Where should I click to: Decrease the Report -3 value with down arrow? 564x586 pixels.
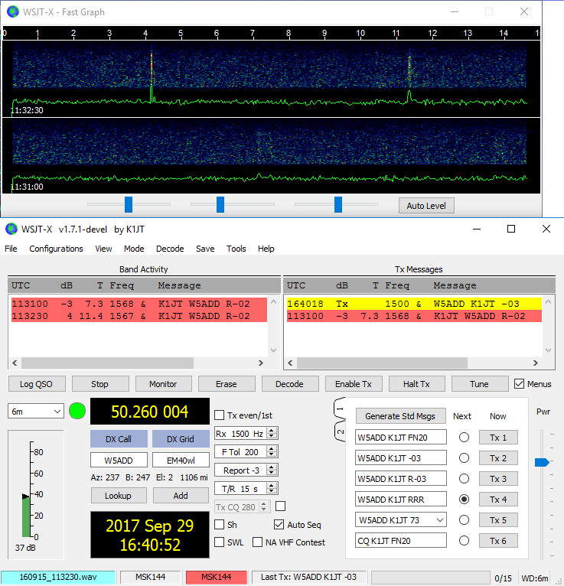point(272,474)
